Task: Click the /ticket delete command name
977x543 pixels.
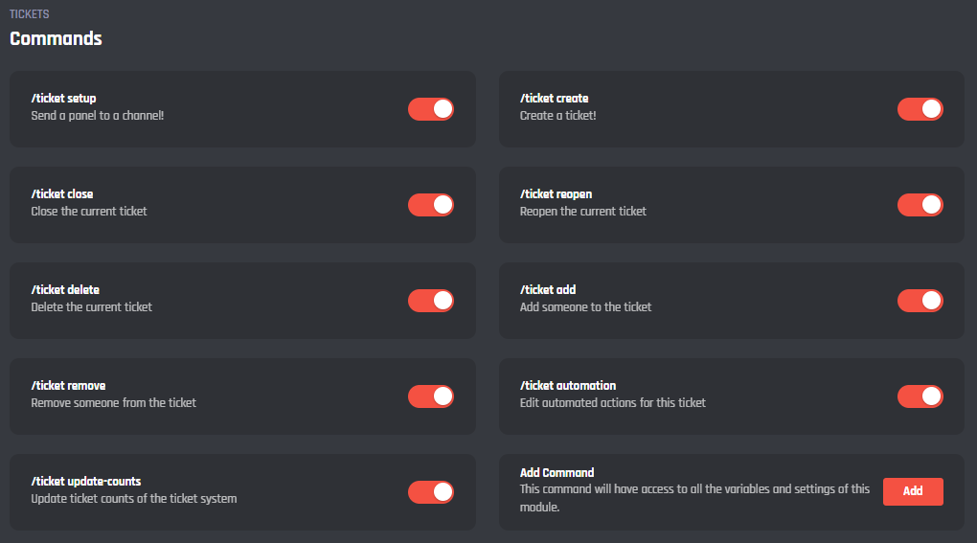Action: tap(65, 290)
